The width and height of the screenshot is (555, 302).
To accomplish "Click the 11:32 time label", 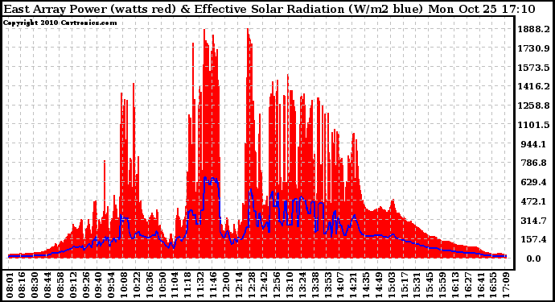I will pos(200,285).
